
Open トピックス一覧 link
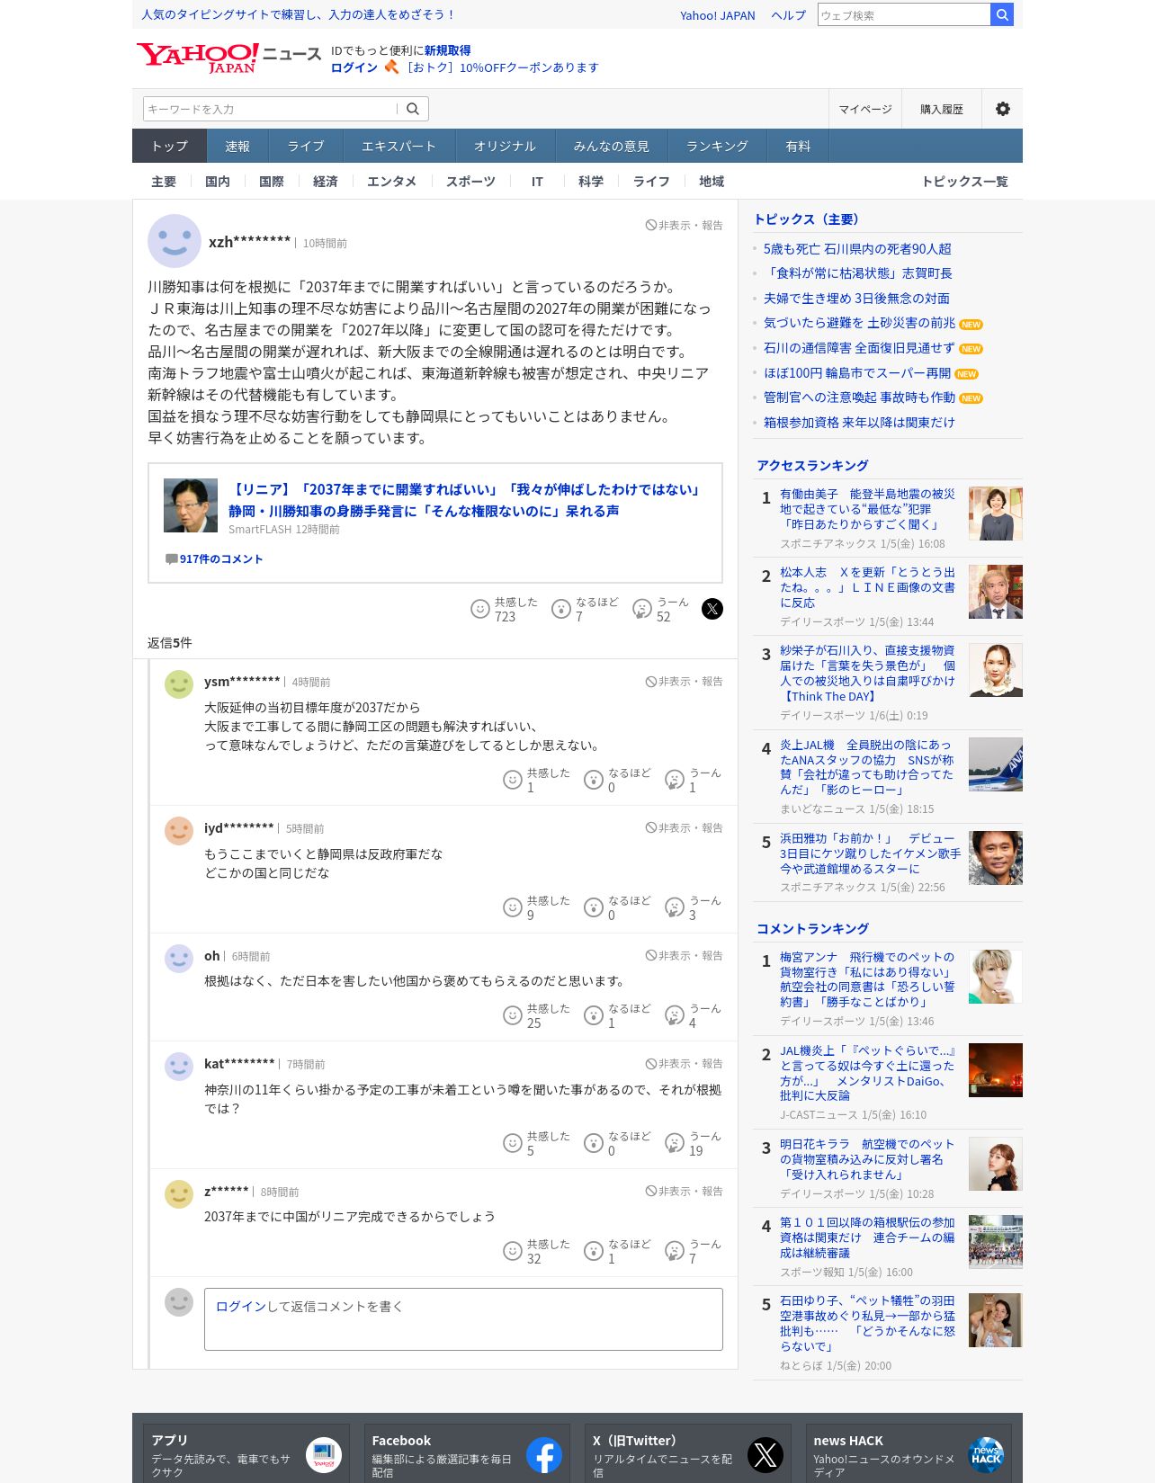964,182
